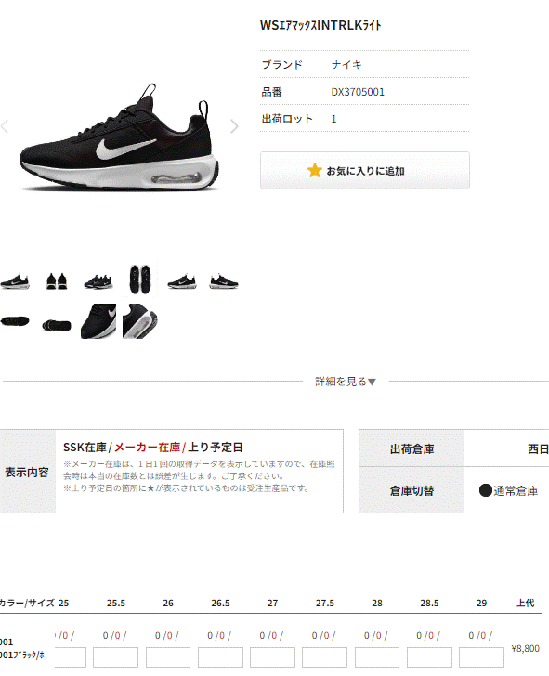Select the first side-view shoe thumbnail
549x676 pixels.
pyautogui.click(x=15, y=281)
